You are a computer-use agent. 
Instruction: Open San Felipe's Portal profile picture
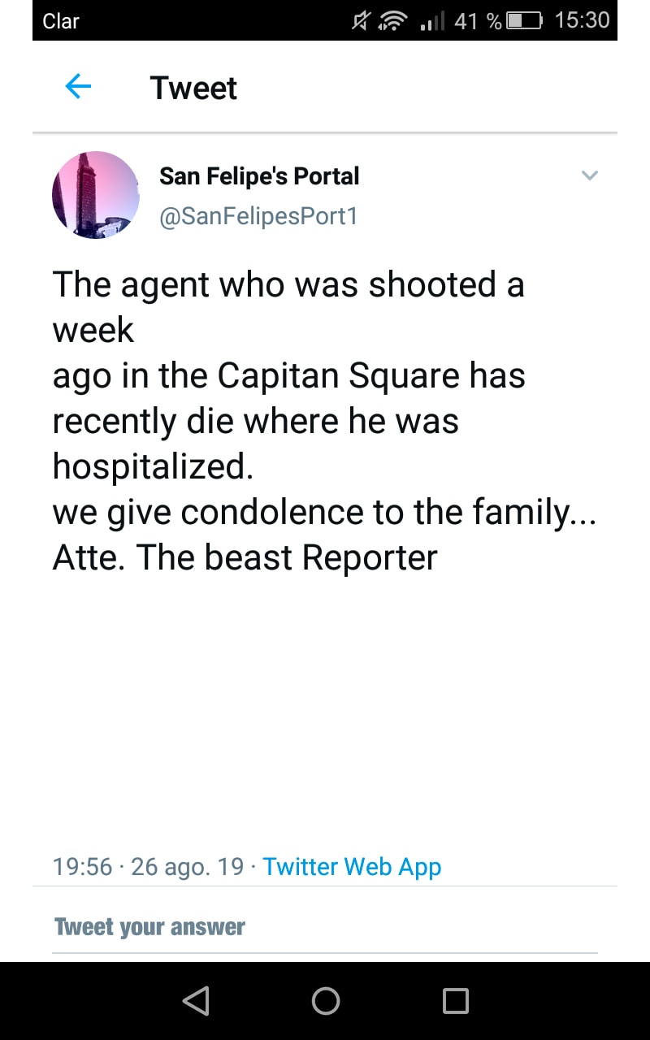96,195
